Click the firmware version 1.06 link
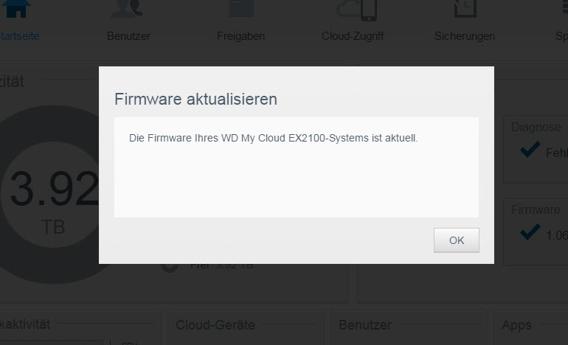Screen dimensions: 568x345 (x=557, y=236)
